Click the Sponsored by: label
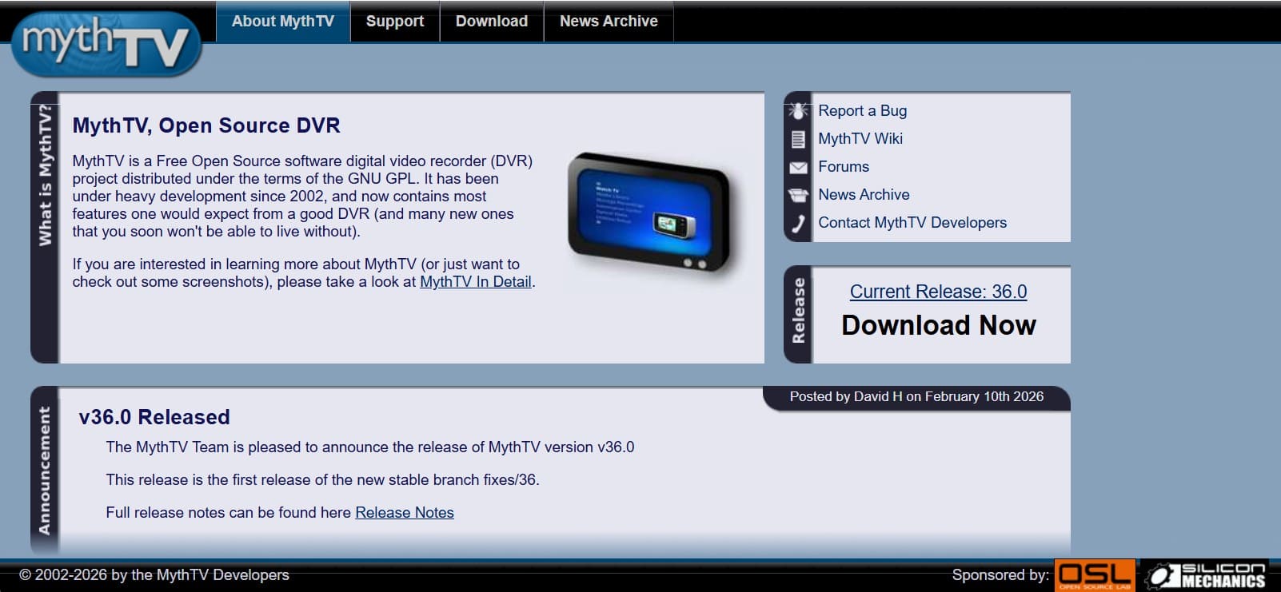This screenshot has width=1281, height=592. coord(1000,575)
